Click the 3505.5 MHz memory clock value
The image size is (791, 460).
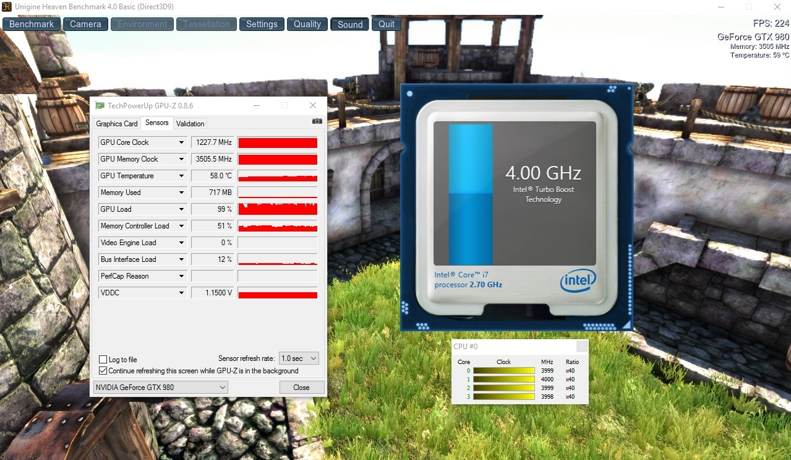tap(213, 159)
